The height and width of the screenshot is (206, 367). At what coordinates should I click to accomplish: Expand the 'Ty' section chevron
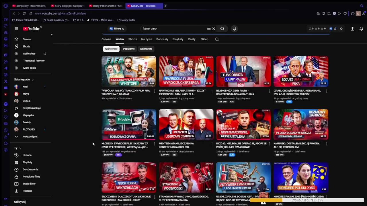click(20, 148)
